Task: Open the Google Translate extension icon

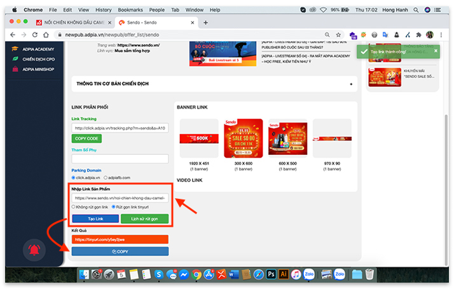Action: tap(385, 35)
